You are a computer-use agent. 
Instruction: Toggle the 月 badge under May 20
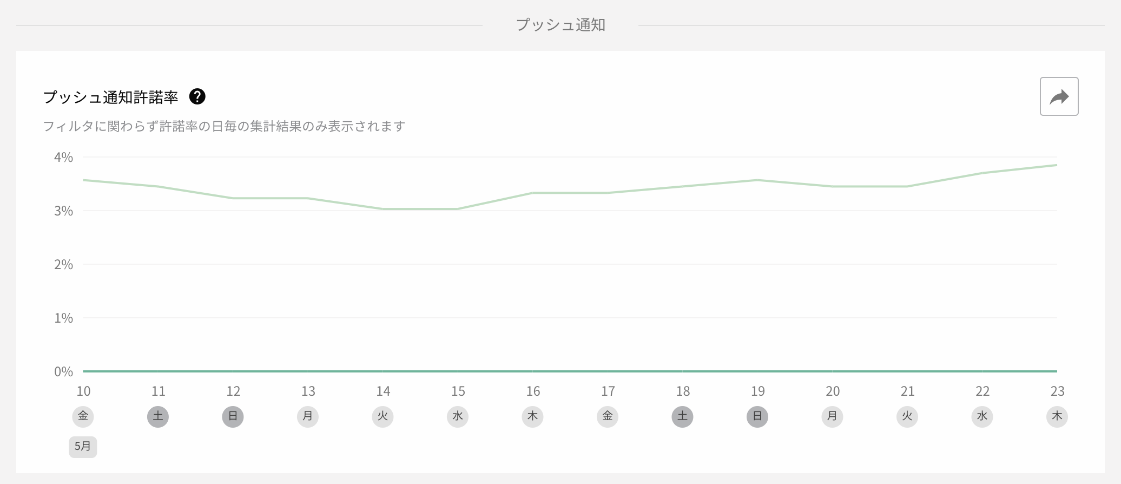[x=832, y=416]
